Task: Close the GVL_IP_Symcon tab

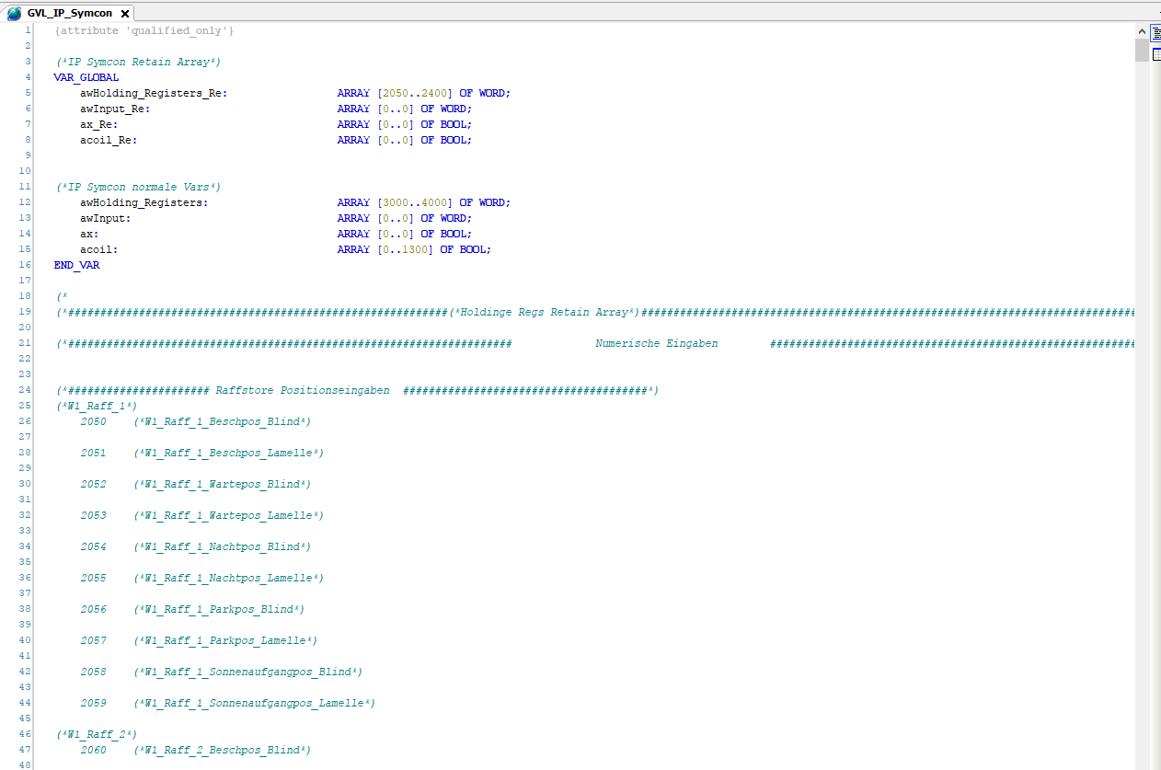Action: (x=125, y=14)
